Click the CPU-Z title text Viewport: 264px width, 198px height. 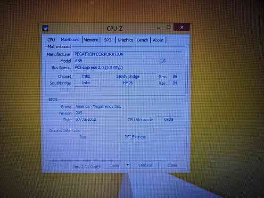(x=115, y=29)
